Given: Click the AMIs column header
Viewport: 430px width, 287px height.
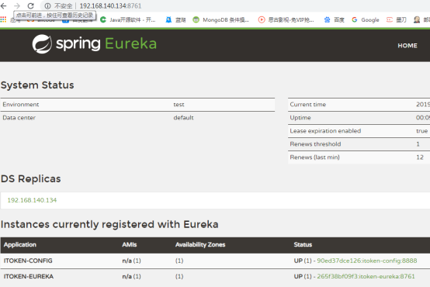Looking at the screenshot, I should (x=130, y=244).
